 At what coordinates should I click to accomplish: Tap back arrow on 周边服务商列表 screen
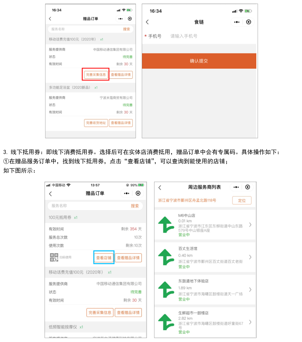[x=160, y=188]
